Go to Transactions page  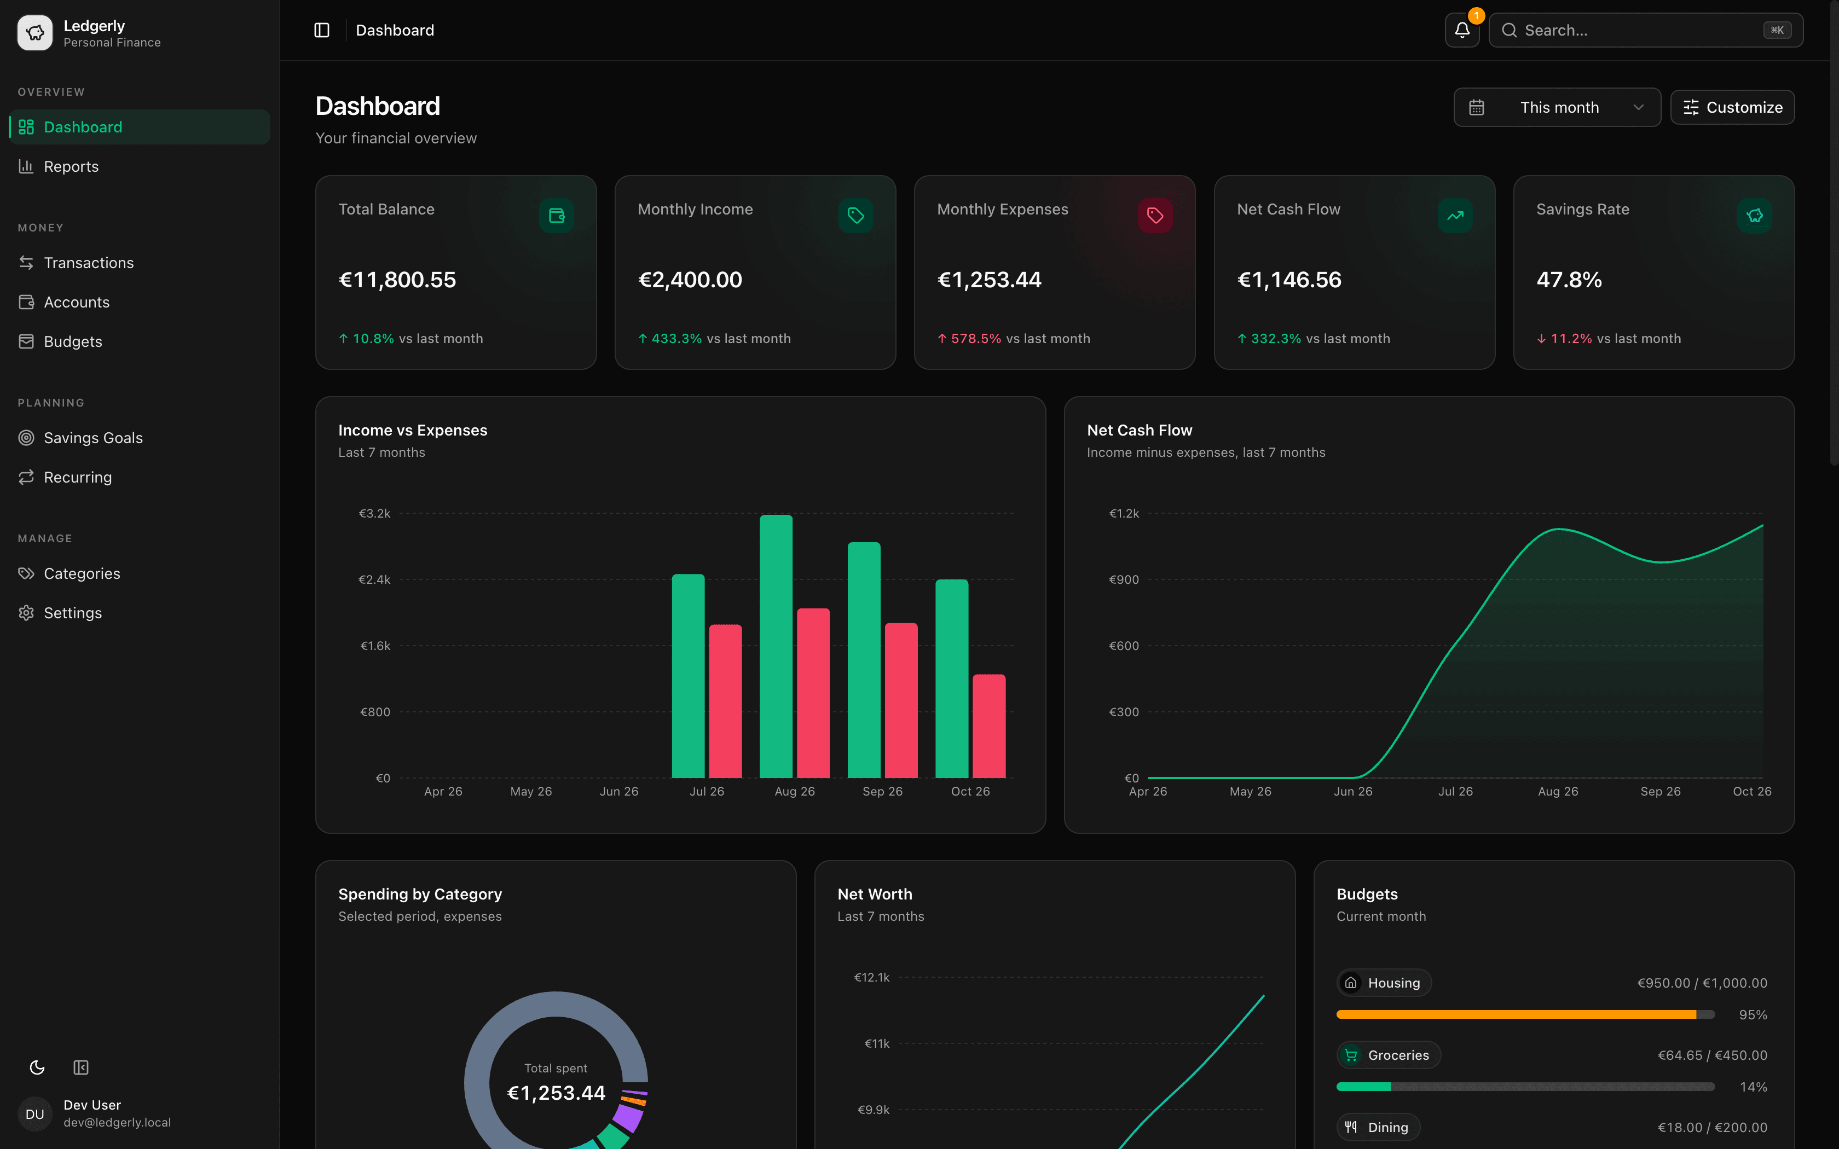click(x=140, y=262)
